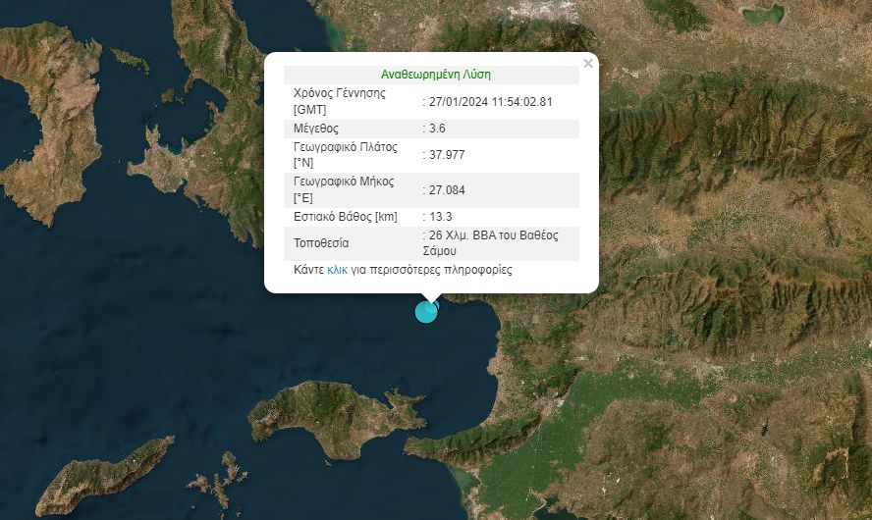Click the longitude value 27.084

445,190
